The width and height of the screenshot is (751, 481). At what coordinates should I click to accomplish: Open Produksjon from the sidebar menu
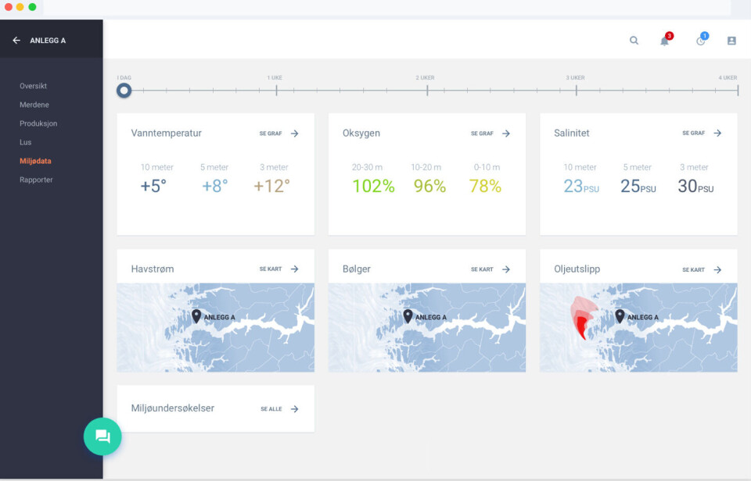click(x=38, y=123)
